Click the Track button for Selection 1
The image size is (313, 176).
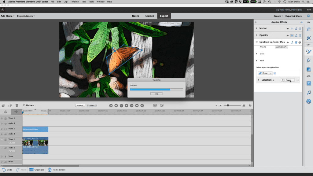287,80
